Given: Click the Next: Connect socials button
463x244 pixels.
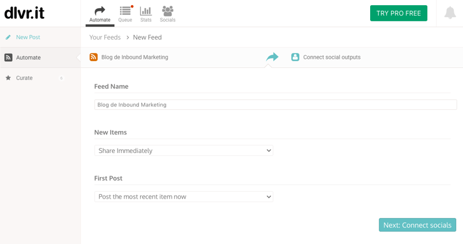Looking at the screenshot, I should tap(417, 225).
